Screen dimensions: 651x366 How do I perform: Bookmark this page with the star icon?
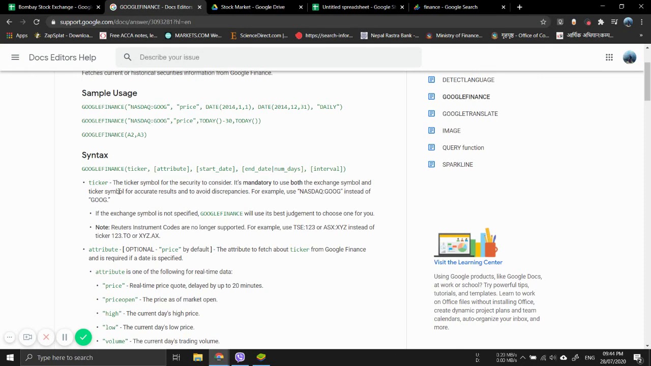(x=543, y=22)
